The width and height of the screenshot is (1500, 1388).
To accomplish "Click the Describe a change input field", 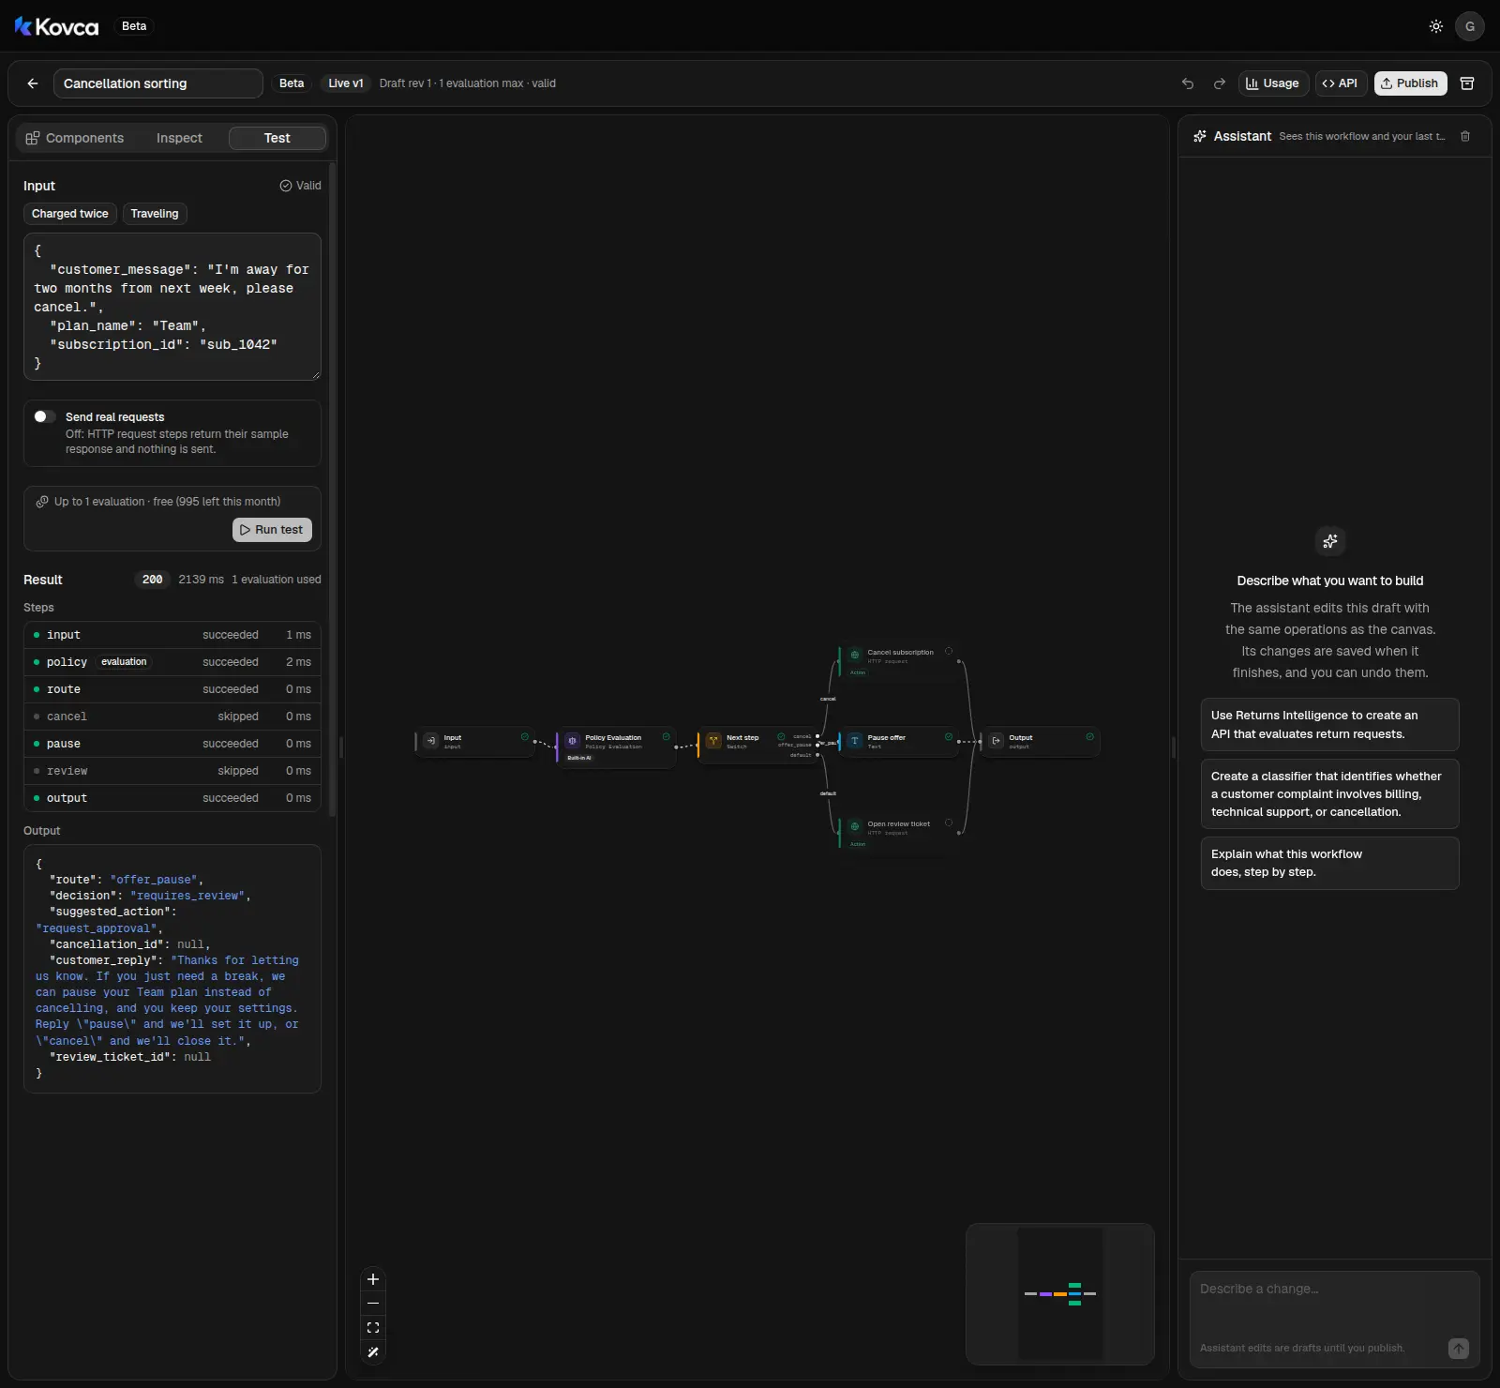I will click(1334, 1305).
